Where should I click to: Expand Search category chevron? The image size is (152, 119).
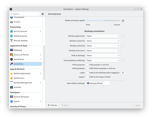(41, 101)
